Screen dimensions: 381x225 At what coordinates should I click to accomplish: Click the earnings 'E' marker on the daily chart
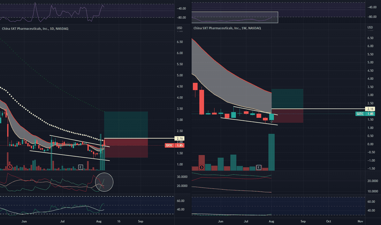click(x=81, y=167)
